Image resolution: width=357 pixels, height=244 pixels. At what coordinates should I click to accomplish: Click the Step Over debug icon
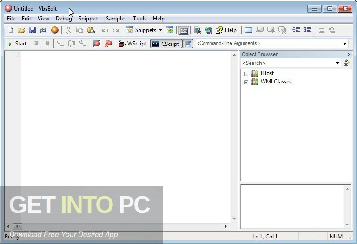(x=72, y=44)
